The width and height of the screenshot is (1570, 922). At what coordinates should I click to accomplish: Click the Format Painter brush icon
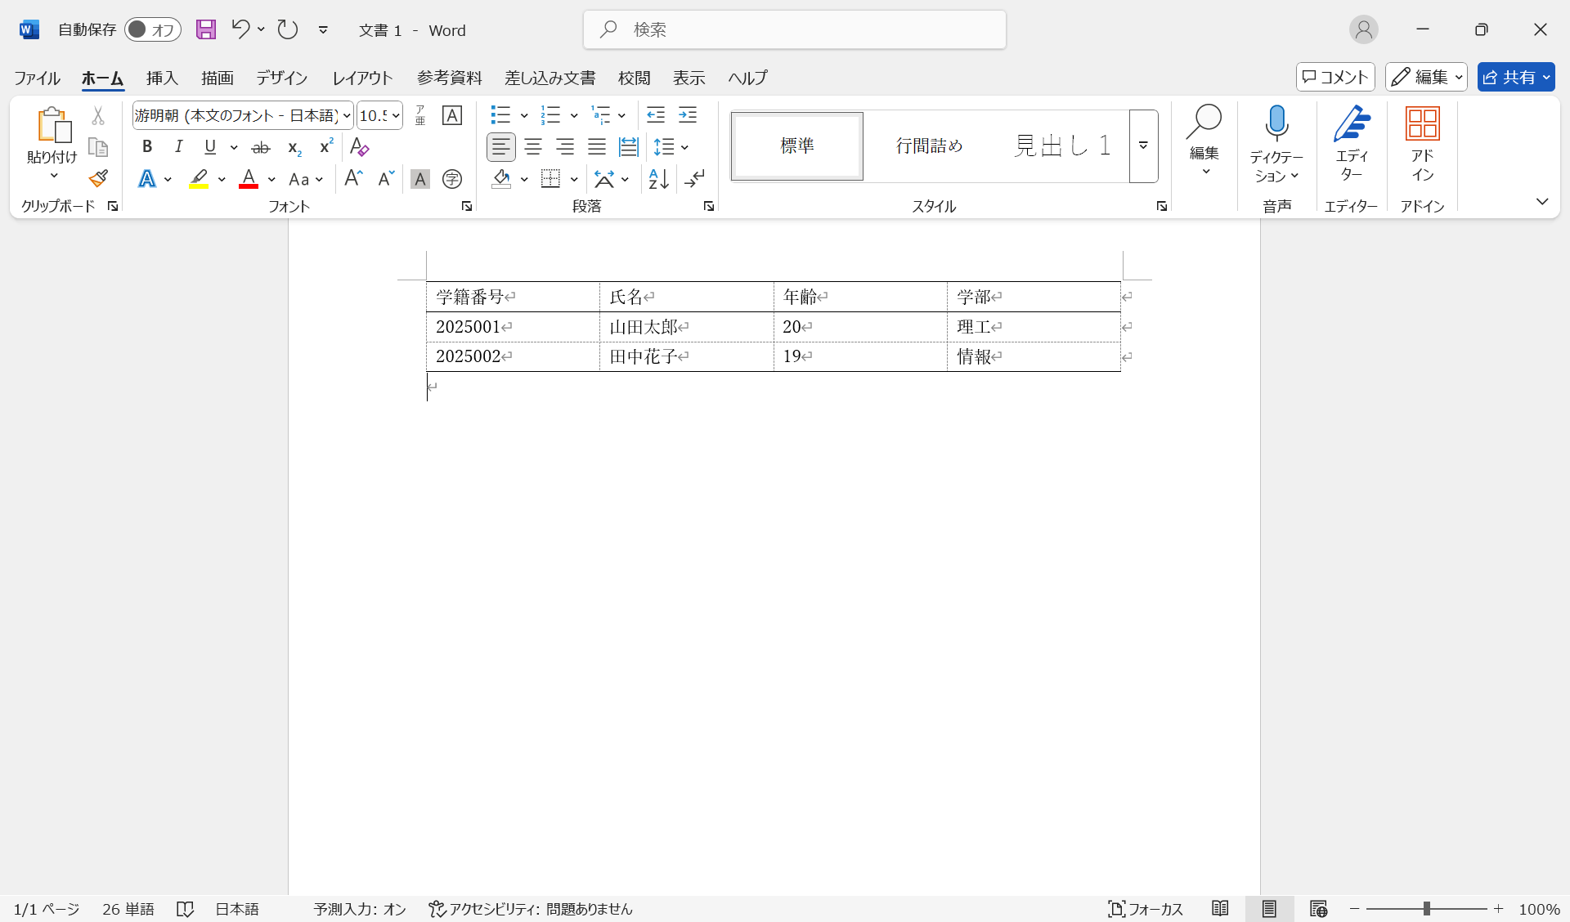[98, 178]
